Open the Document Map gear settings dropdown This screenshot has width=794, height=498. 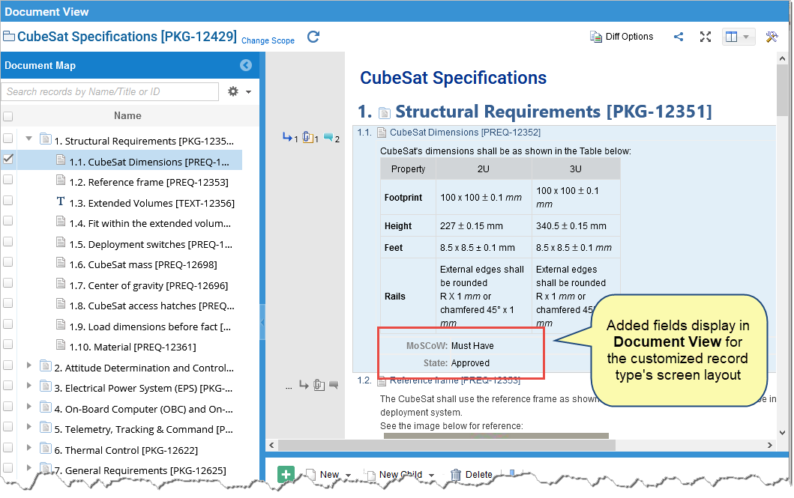[239, 91]
